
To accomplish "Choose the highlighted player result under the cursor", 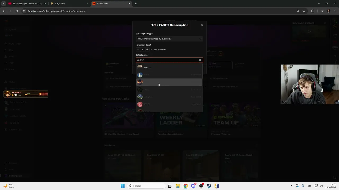I will pyautogui.click(x=169, y=82).
